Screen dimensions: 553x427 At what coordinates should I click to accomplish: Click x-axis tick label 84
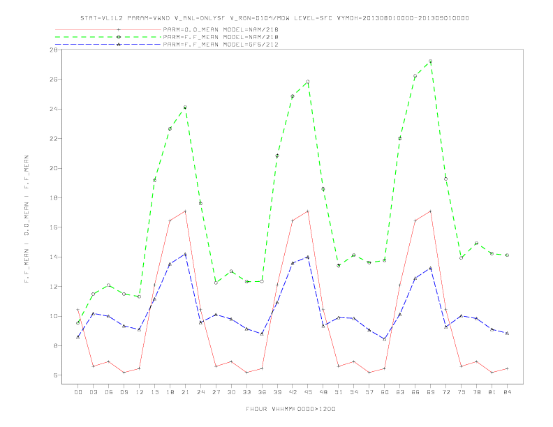[507, 392]
